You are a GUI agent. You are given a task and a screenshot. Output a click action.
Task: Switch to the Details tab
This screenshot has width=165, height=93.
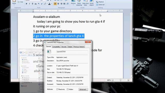(70, 47)
